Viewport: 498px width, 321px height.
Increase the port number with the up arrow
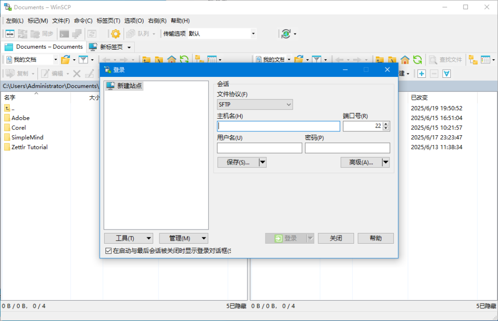click(x=386, y=124)
